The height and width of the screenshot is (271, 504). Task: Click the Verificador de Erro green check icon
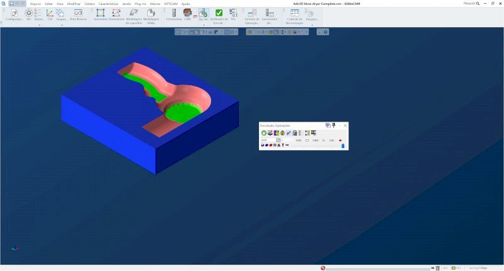(219, 13)
